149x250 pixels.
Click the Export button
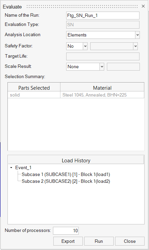[x=68, y=241]
